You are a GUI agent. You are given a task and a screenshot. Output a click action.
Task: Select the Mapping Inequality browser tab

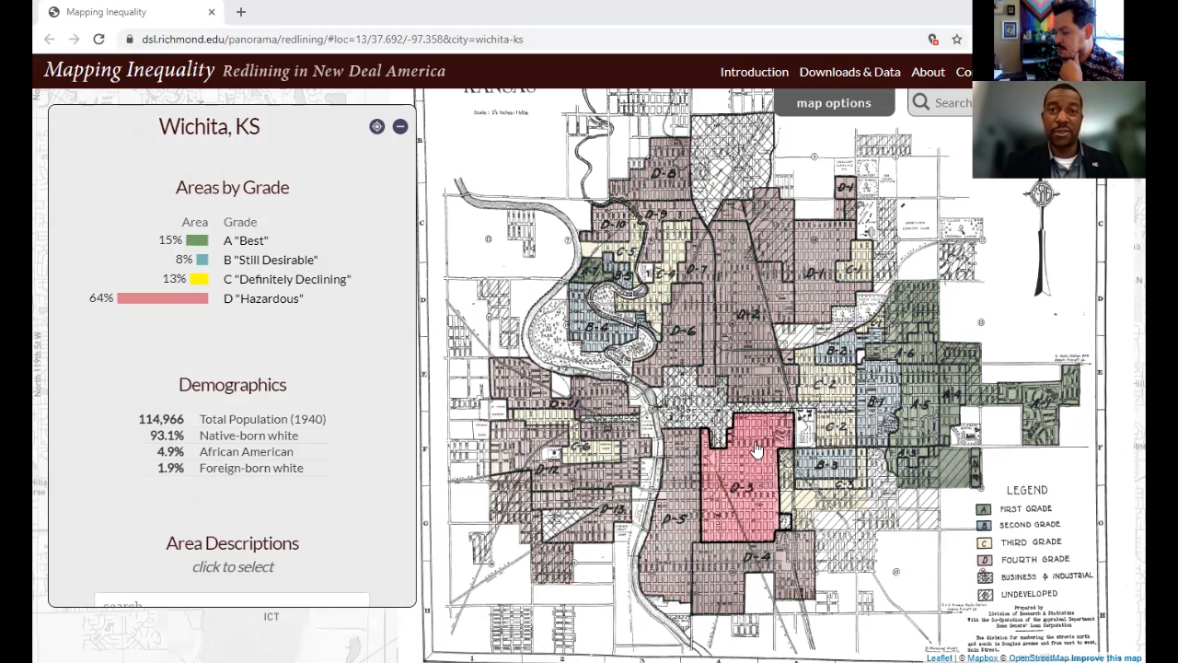[x=132, y=12]
